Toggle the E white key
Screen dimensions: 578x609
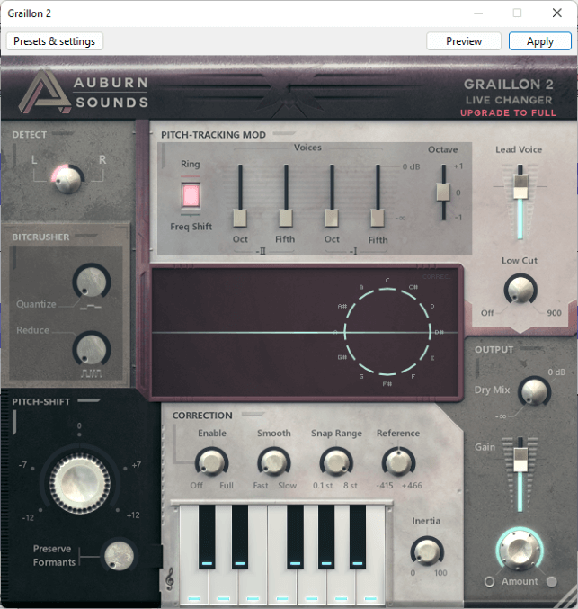pyautogui.click(x=253, y=587)
